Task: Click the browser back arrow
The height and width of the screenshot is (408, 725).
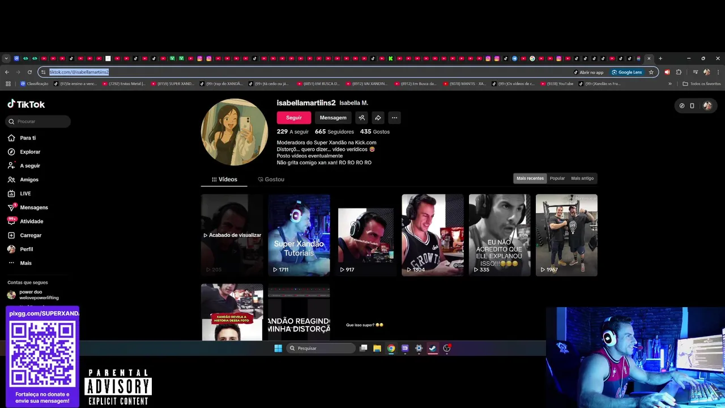Action: 7,72
